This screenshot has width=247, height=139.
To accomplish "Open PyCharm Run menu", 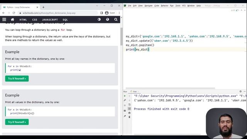I will (172, 6).
